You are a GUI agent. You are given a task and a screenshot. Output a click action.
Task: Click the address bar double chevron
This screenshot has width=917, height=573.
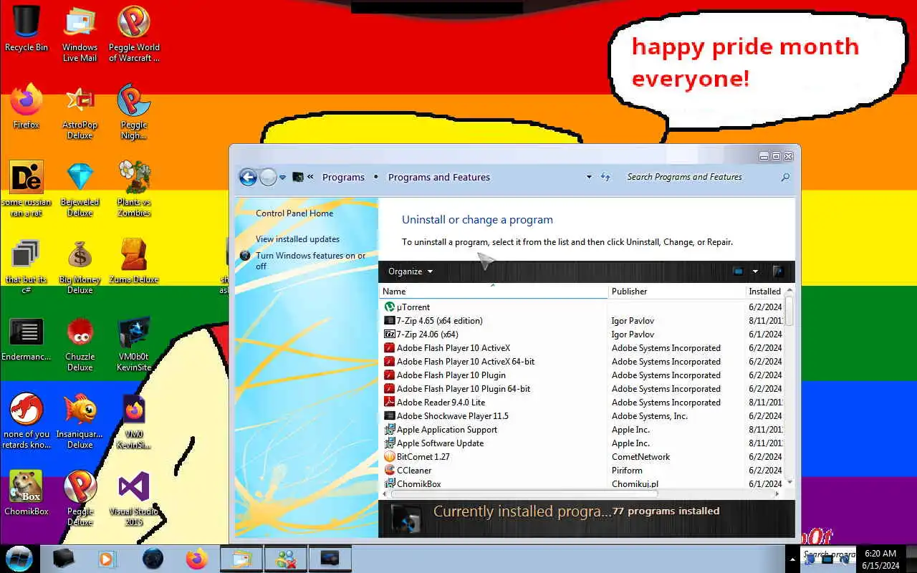pos(311,177)
